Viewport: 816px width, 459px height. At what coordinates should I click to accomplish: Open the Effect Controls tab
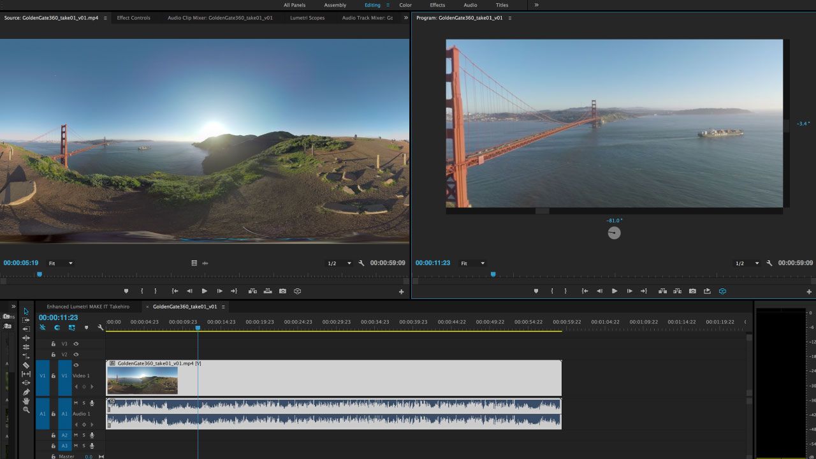coord(133,18)
